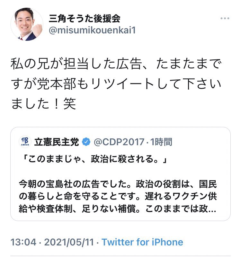Tap the profile avatar photo
This screenshot has height=257, width=241.
(x=27, y=24)
